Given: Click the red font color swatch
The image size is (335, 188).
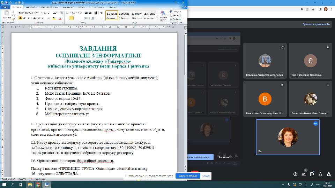Looking at the screenshot, I should pyautogui.click(x=60, y=18).
